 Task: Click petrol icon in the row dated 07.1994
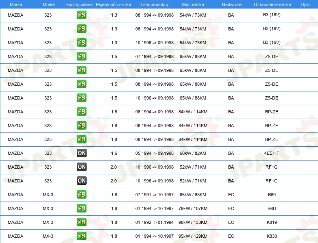pyautogui.click(x=81, y=56)
